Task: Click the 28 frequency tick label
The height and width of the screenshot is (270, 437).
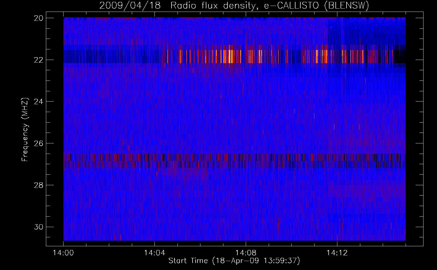Action: [39, 185]
